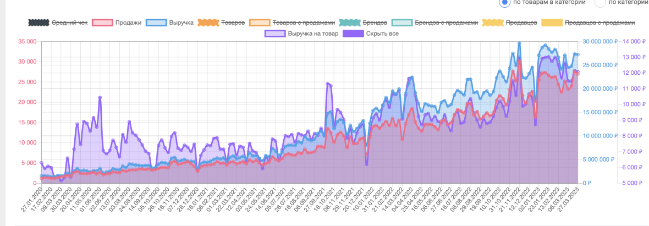
Task: Select the 'по товарам в категории' radio button
Action: (504, 3)
